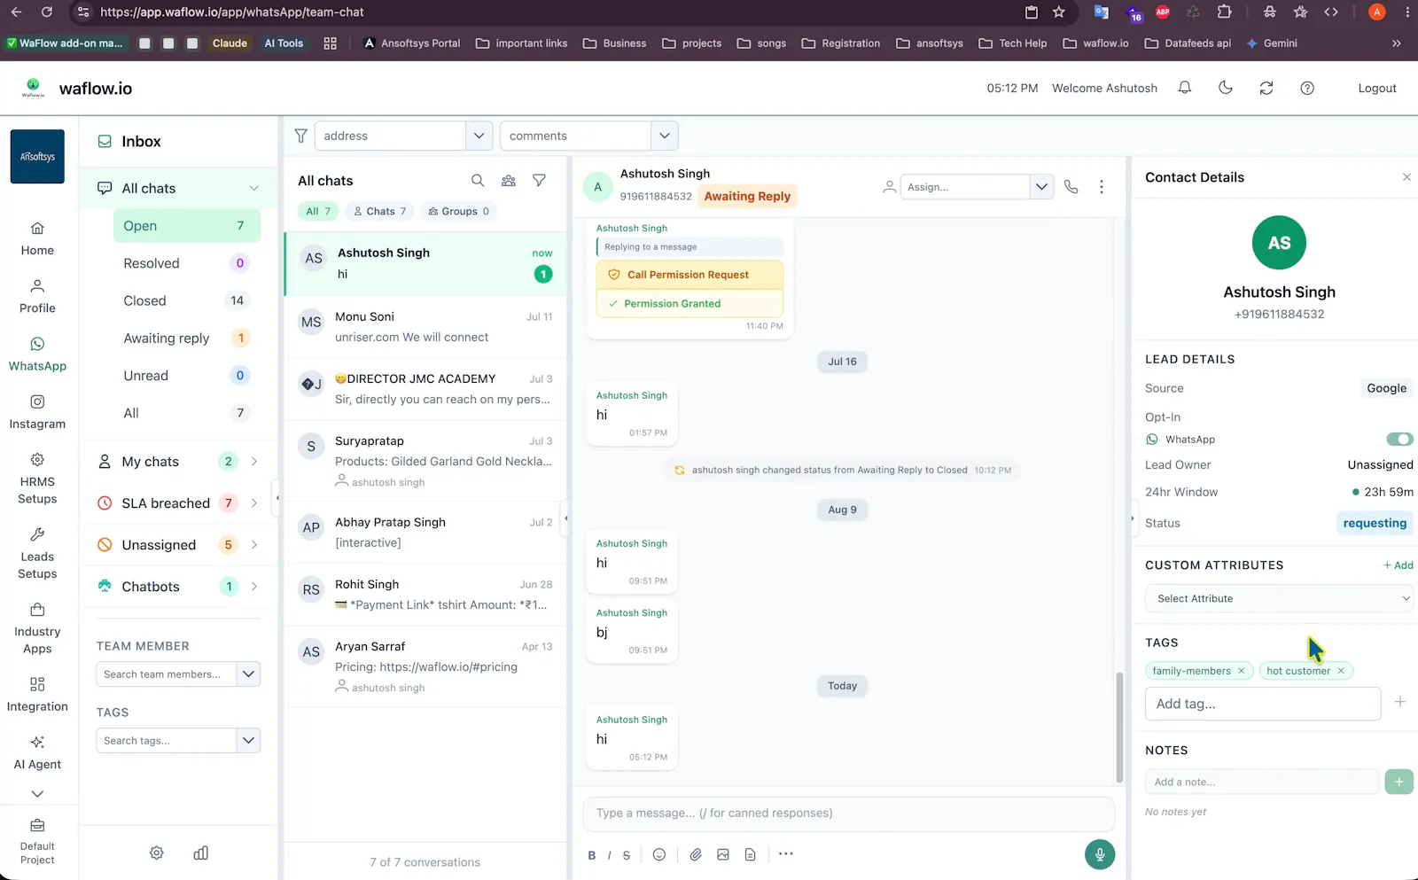1418x880 pixels.
Task: Click the Add tag input field
Action: pos(1263,704)
